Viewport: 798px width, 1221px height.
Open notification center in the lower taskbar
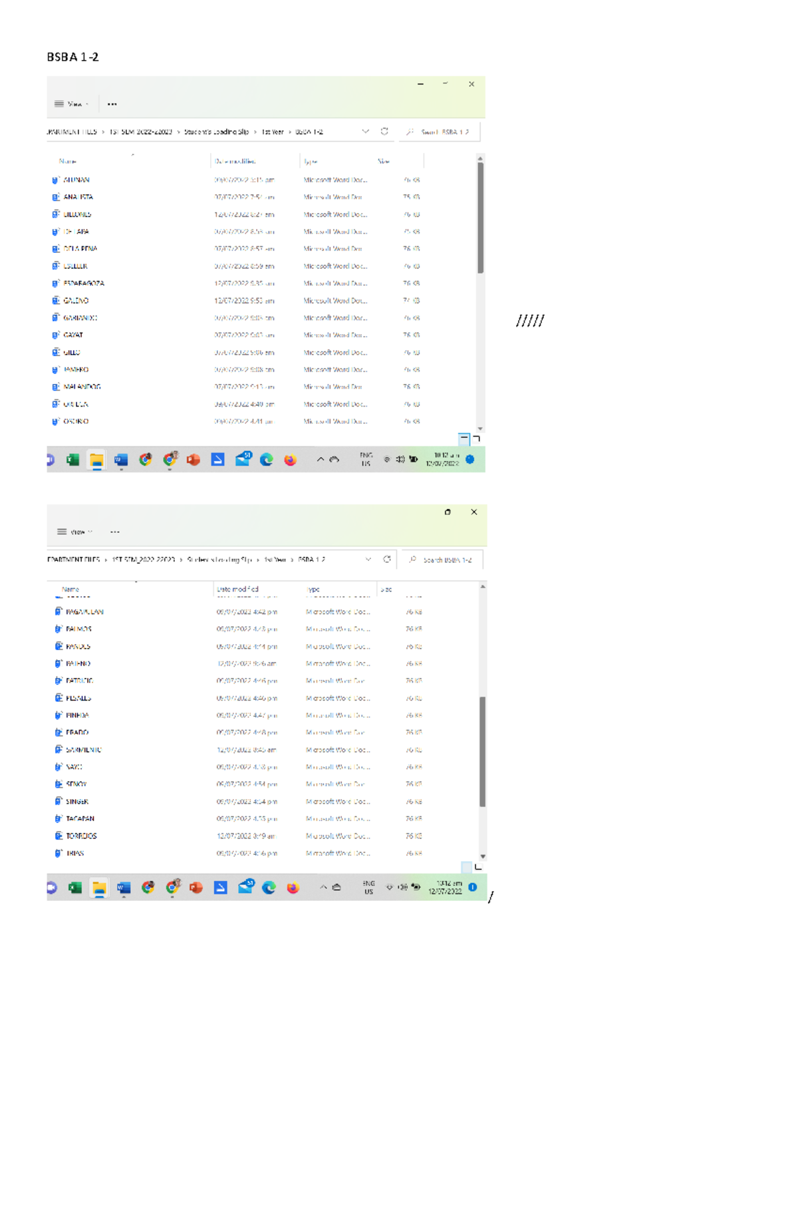pos(473,887)
